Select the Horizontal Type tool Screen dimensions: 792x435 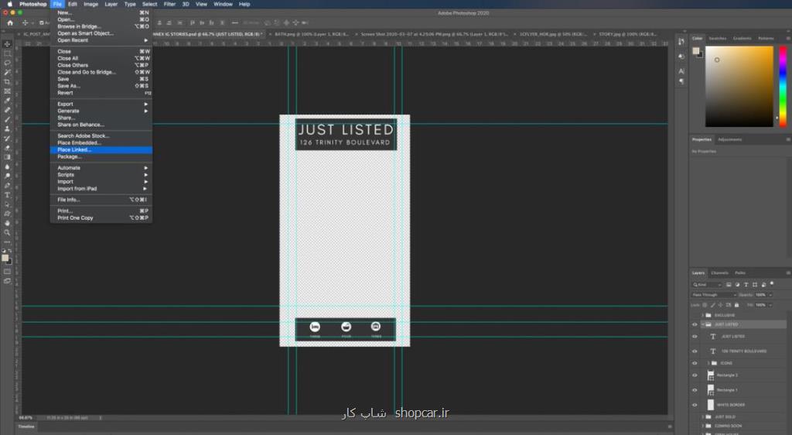[8, 195]
